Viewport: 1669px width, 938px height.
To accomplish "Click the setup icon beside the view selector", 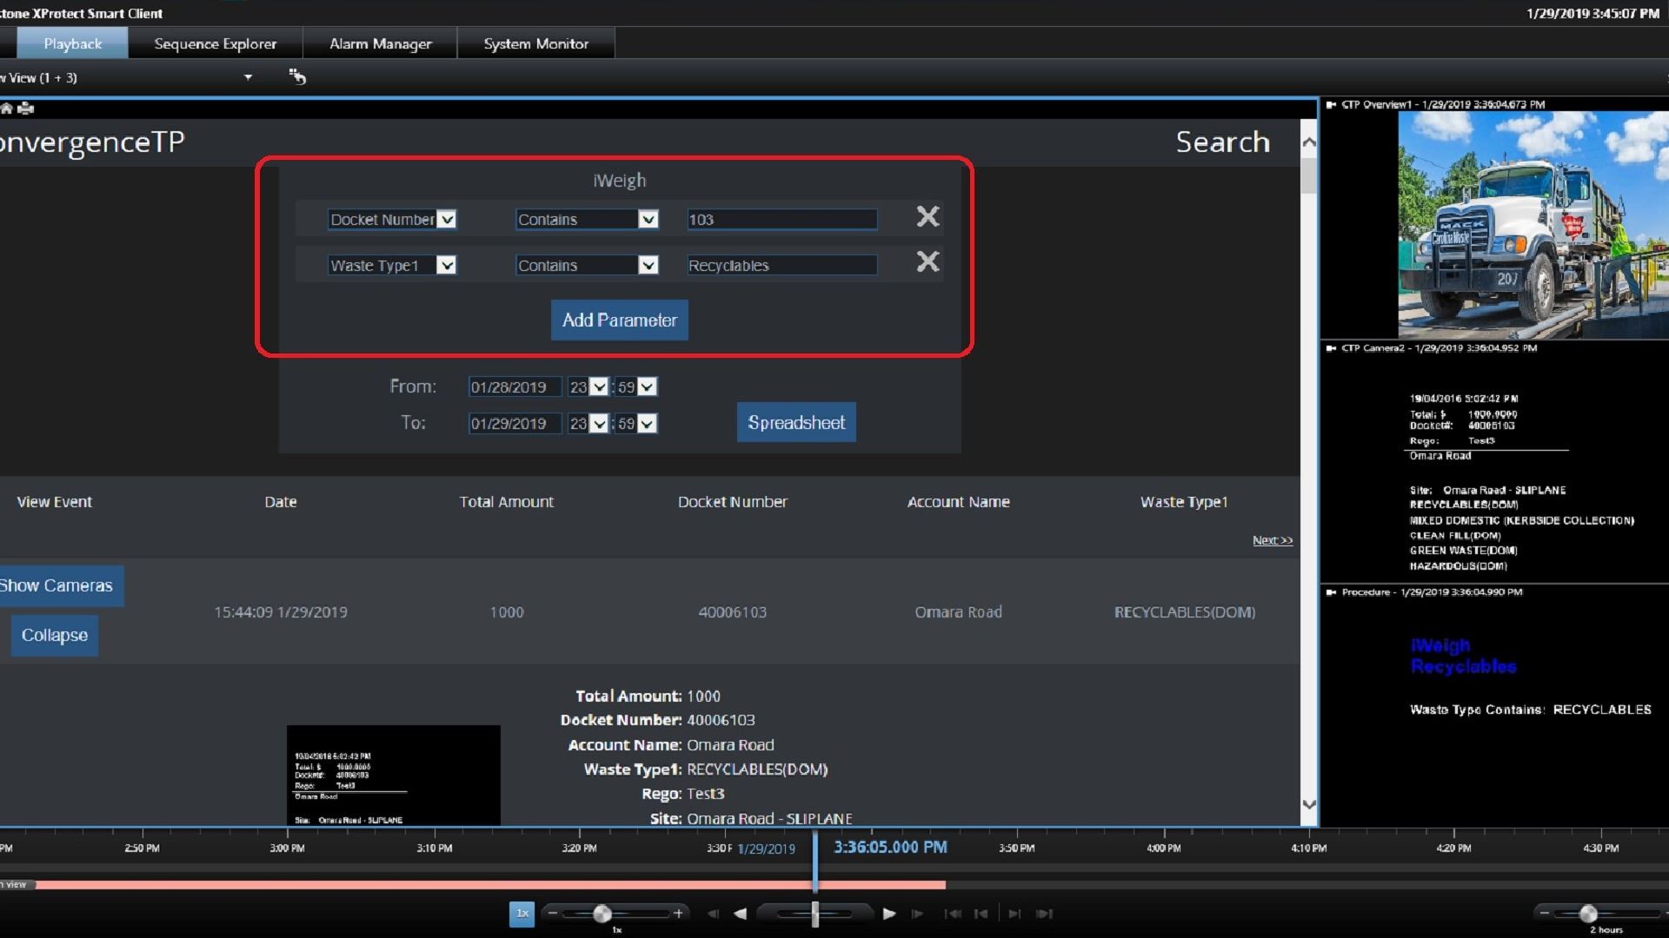I will tap(297, 77).
